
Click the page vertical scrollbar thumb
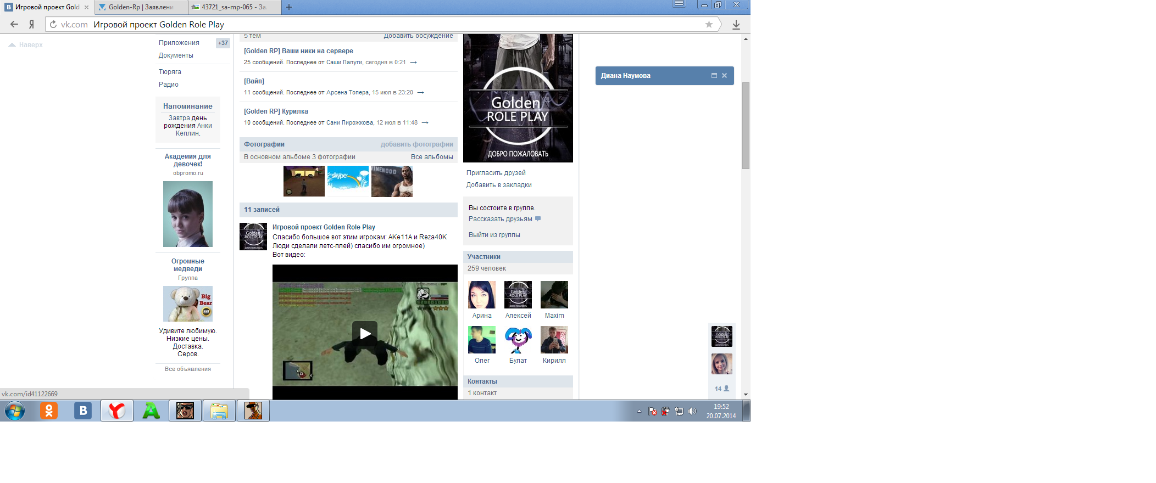pyautogui.click(x=746, y=125)
